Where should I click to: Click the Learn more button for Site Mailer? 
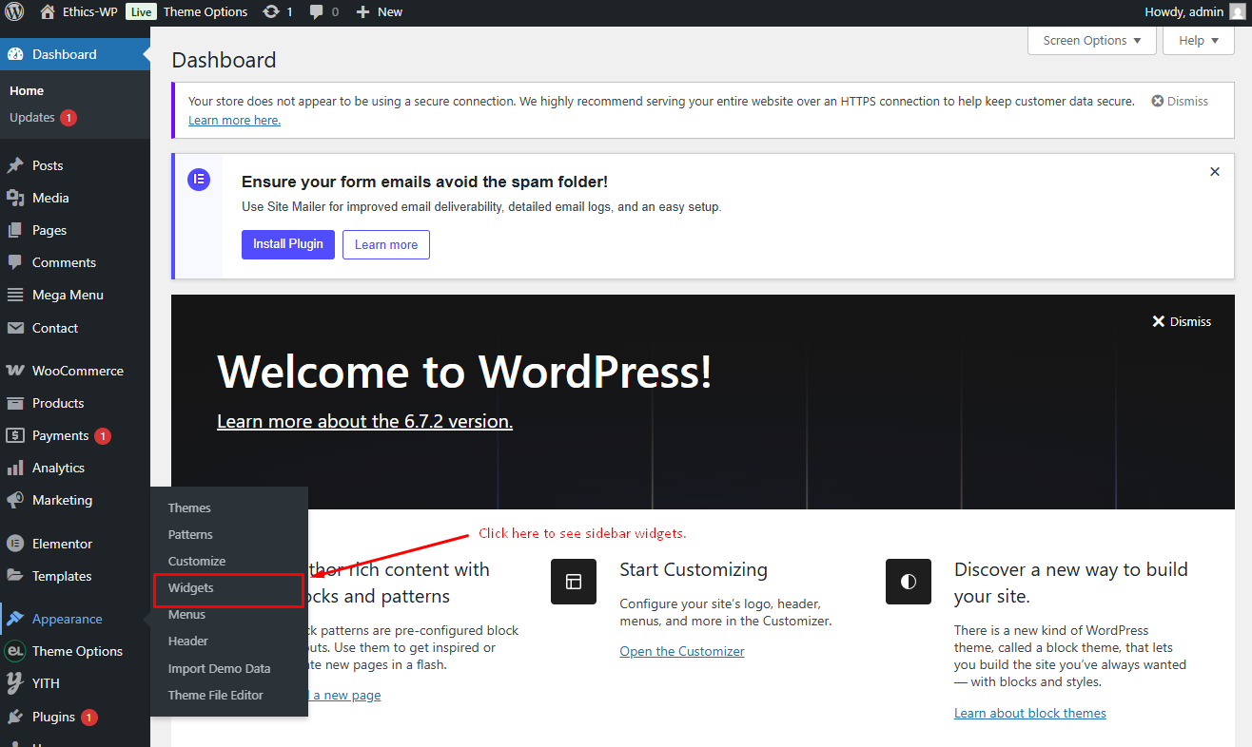pos(386,244)
